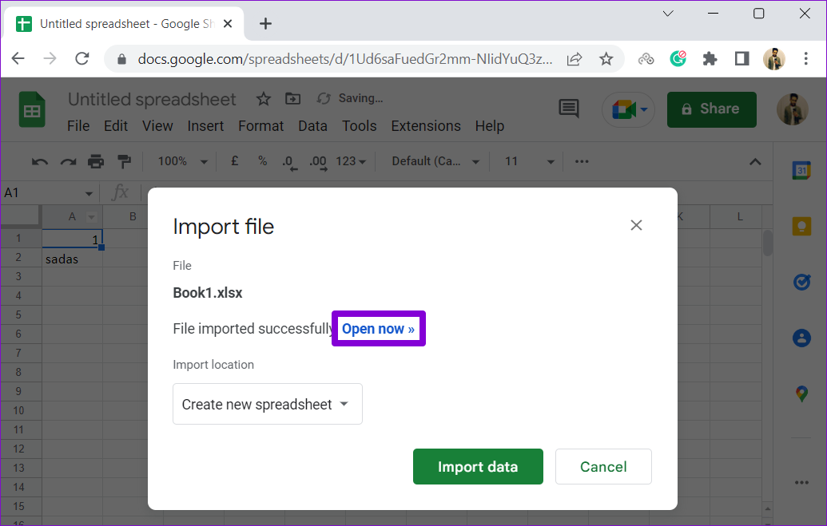Click the Grammarly extension icon

tap(678, 58)
